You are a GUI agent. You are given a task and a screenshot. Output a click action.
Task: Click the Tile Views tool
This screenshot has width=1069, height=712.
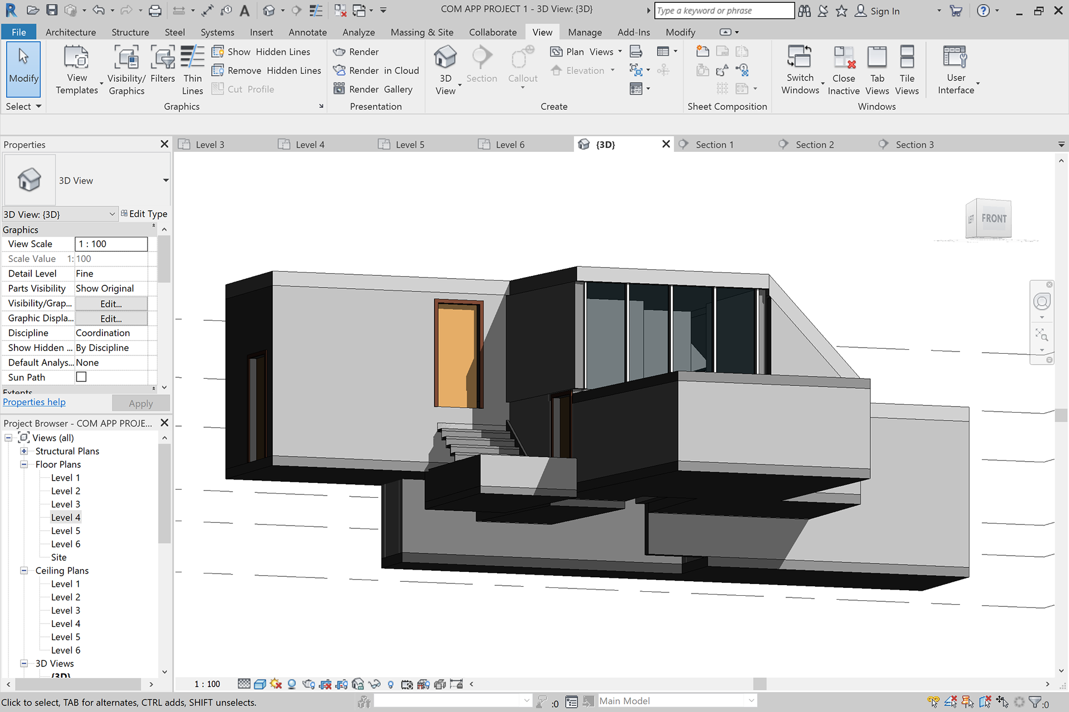(907, 70)
